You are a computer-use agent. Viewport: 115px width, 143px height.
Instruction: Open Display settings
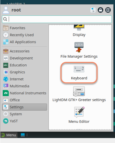79,31
